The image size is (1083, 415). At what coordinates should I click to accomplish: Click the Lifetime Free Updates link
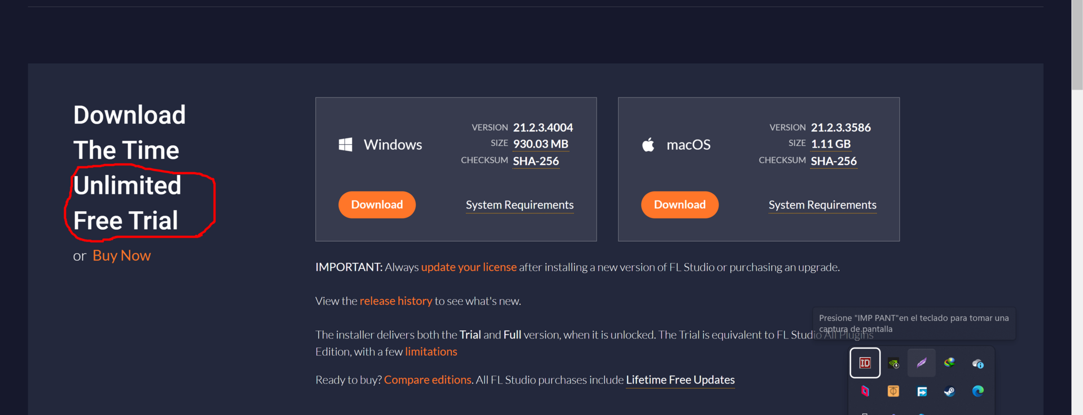(x=680, y=380)
